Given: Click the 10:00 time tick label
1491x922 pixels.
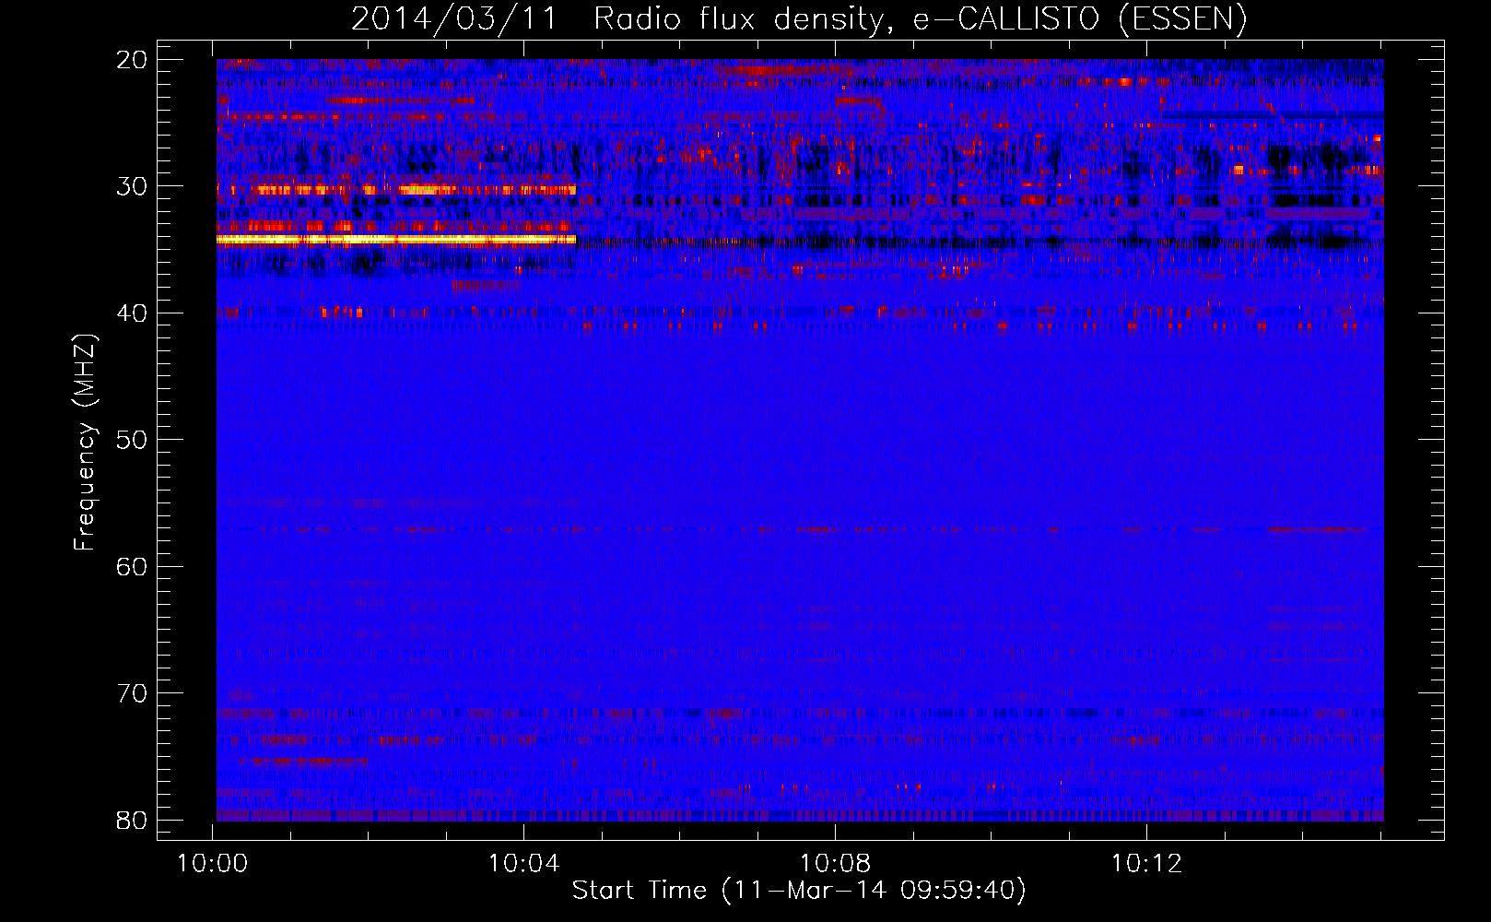Looking at the screenshot, I should 213,864.
